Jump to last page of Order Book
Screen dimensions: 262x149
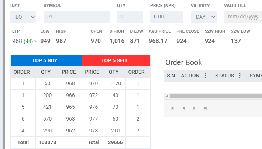(x=206, y=108)
